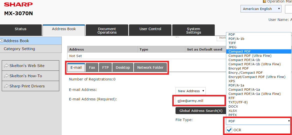The image size is (292, 135).
Task: Select the highlighted Compact PDF option
Action: pos(258,51)
